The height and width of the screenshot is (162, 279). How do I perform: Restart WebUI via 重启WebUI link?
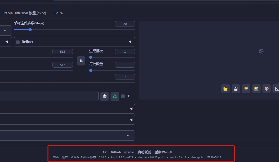[x=163, y=152]
